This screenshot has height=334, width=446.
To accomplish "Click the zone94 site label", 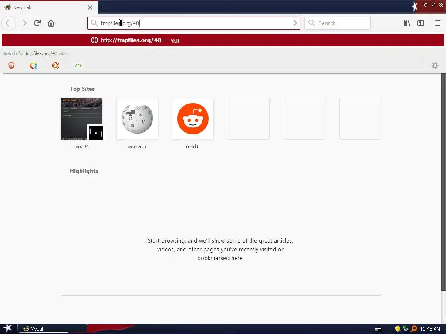I will point(81,147).
